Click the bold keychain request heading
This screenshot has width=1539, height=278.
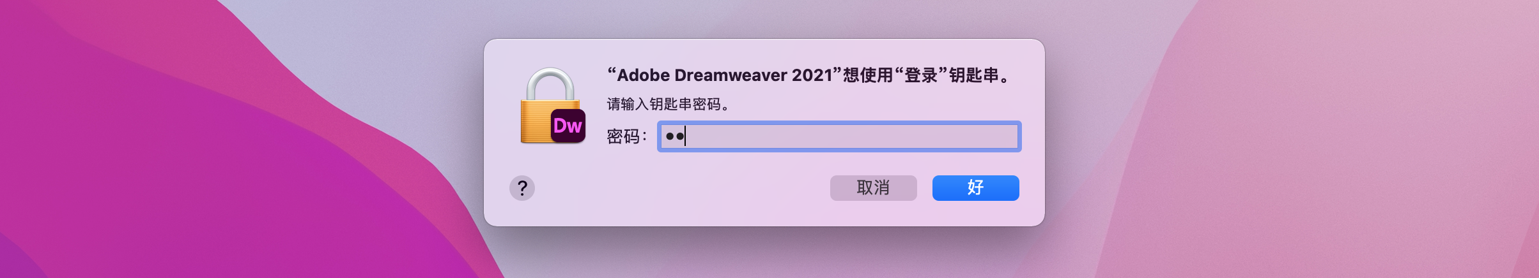click(808, 75)
